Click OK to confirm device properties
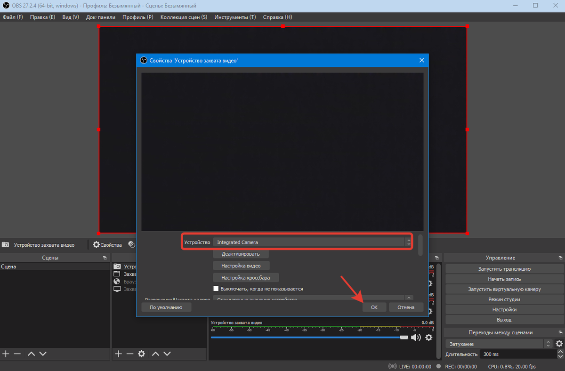This screenshot has height=371, width=565. click(374, 307)
